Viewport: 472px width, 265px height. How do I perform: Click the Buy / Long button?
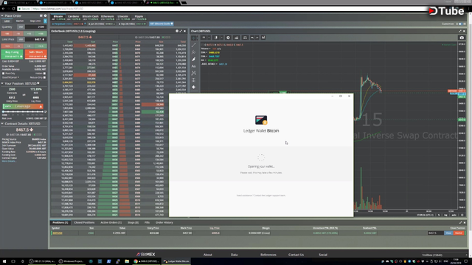point(12,54)
